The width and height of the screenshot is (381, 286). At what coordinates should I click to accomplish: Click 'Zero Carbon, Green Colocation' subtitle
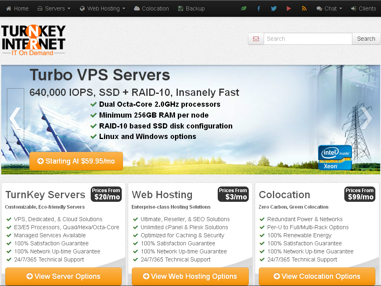293,207
